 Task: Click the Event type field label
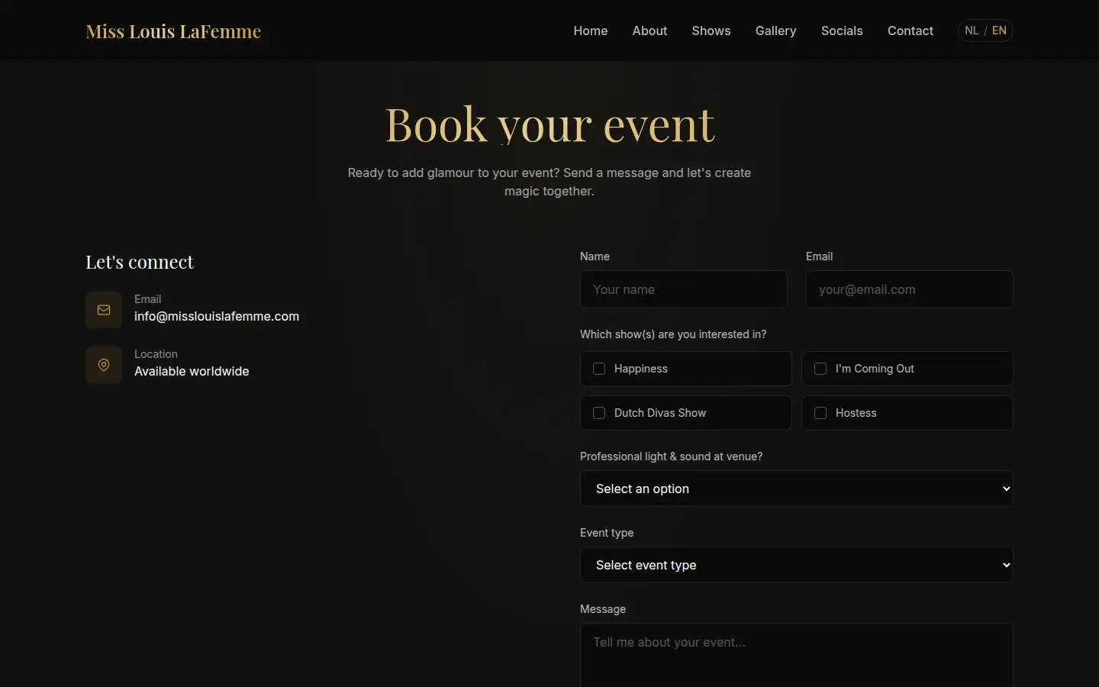[x=607, y=533]
